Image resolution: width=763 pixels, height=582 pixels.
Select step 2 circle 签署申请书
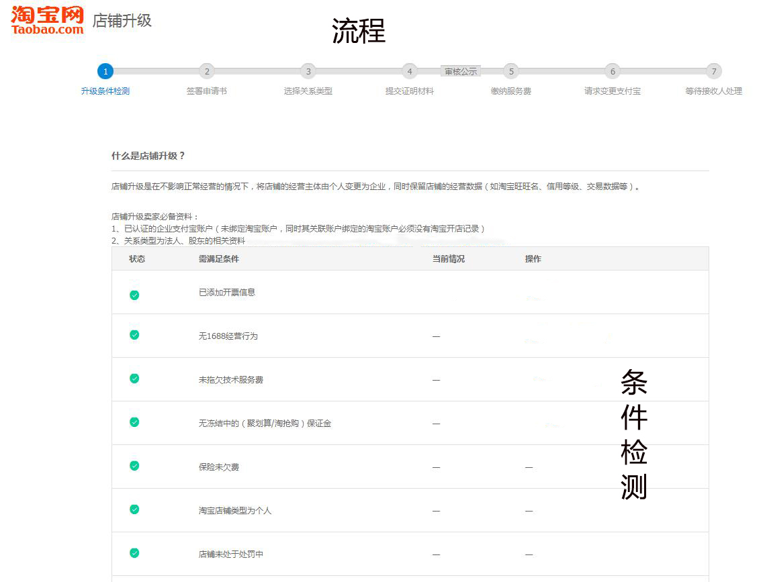(x=206, y=71)
